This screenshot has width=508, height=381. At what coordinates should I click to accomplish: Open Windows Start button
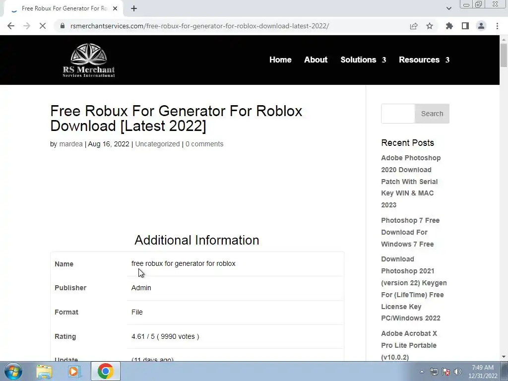13,371
